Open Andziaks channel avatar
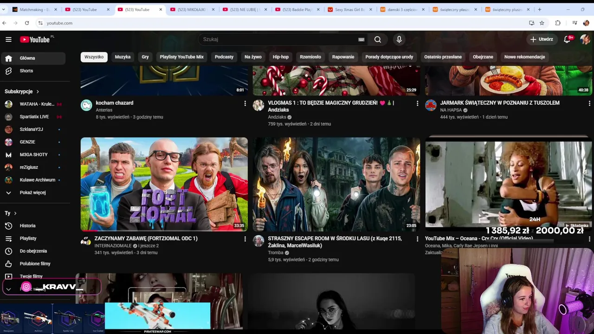This screenshot has height=334, width=594. [258, 105]
